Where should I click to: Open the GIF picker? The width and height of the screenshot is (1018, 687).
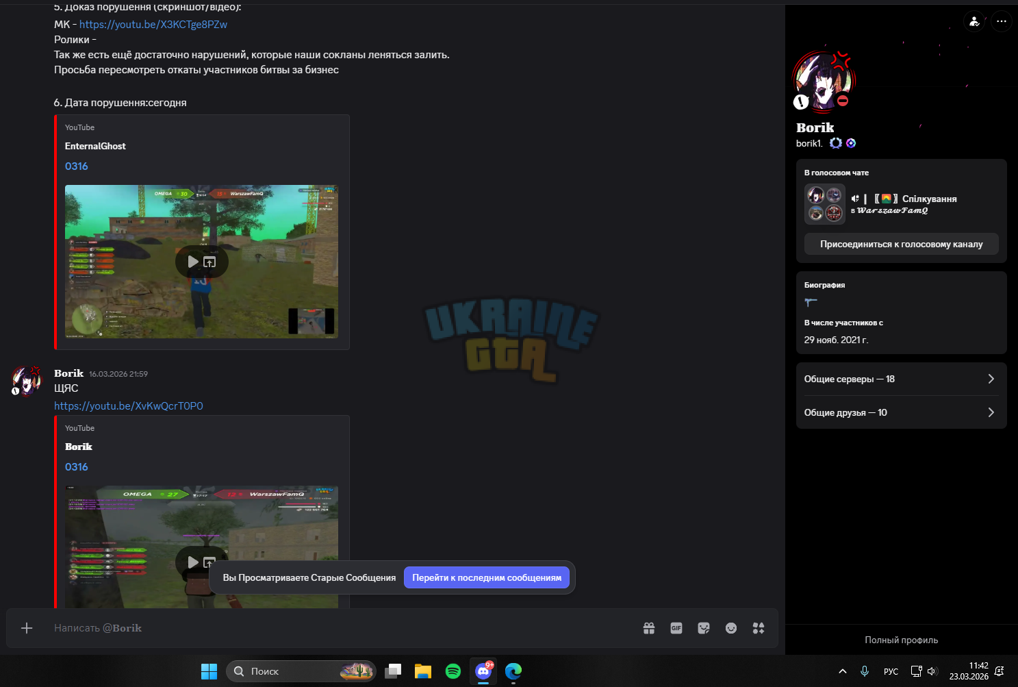676,628
